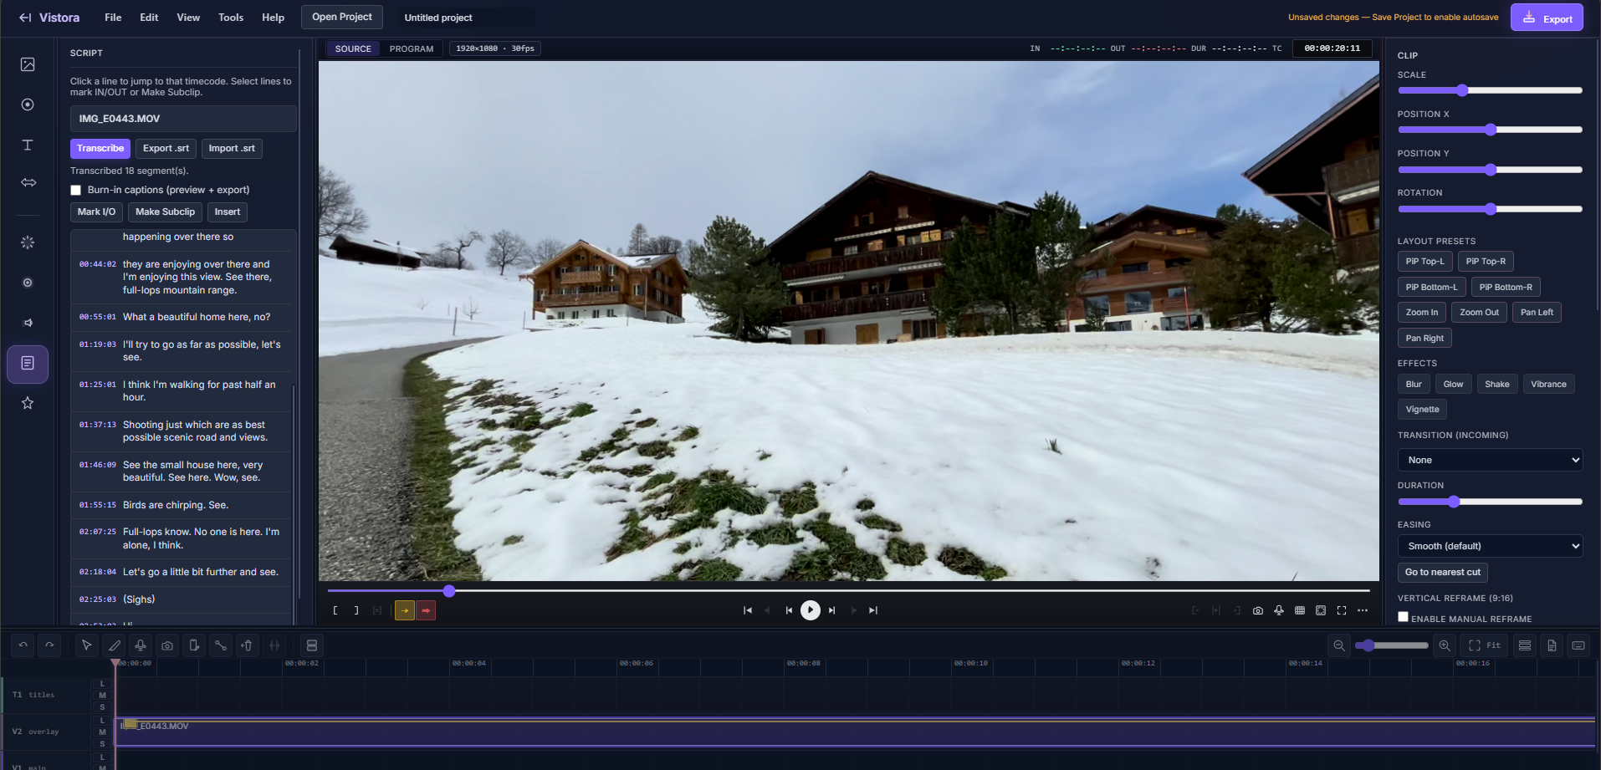Click the zoom in magnifier on timeline
Image resolution: width=1601 pixels, height=770 pixels.
tap(1445, 645)
